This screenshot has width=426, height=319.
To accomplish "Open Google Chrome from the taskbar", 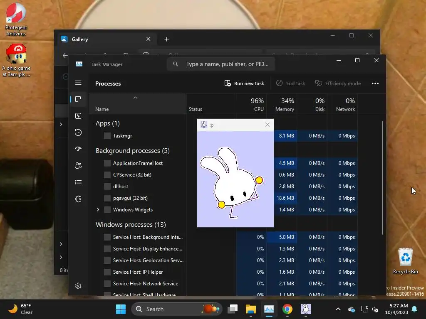I will [287, 309].
